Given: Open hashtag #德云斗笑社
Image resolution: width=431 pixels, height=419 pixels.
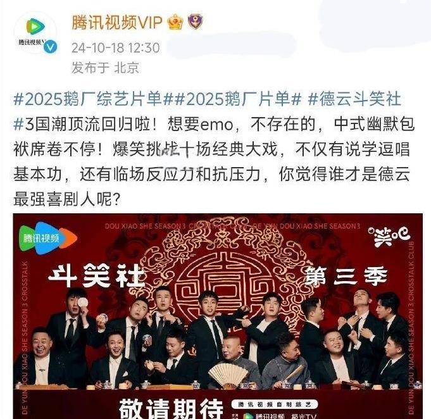Looking at the screenshot, I should coord(354,99).
